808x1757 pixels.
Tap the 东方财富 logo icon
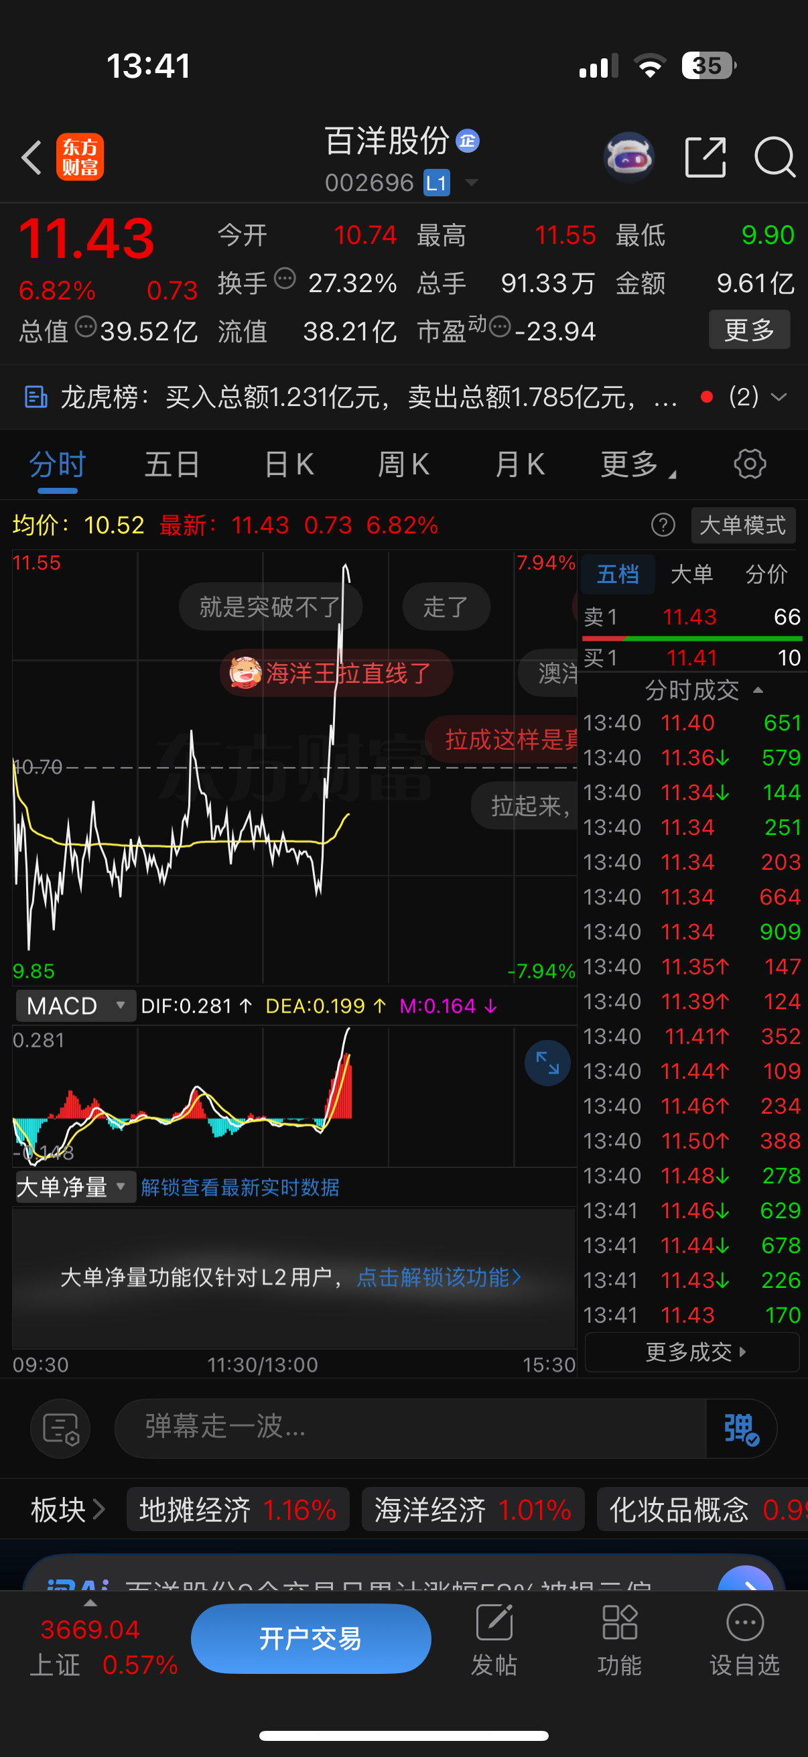pos(80,157)
